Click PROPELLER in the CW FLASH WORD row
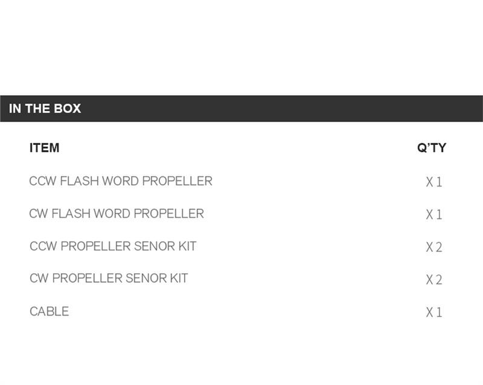Screen dimensions: 483x385 (168, 214)
